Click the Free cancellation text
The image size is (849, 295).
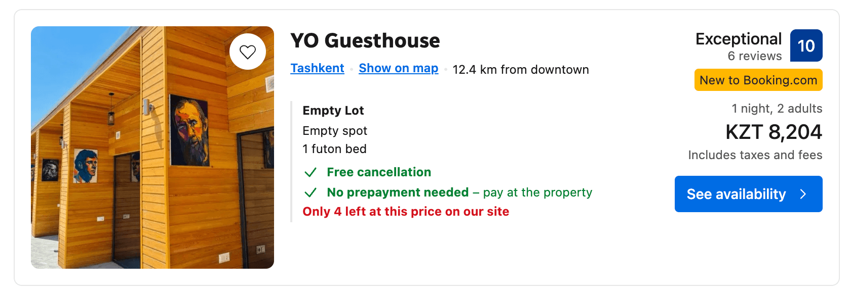[379, 172]
